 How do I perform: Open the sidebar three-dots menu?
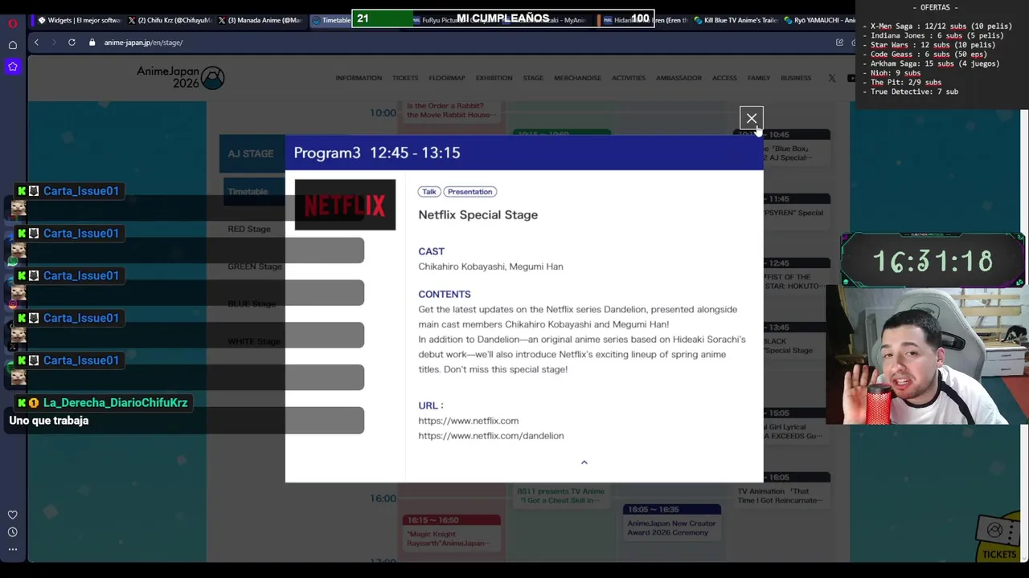(x=12, y=550)
